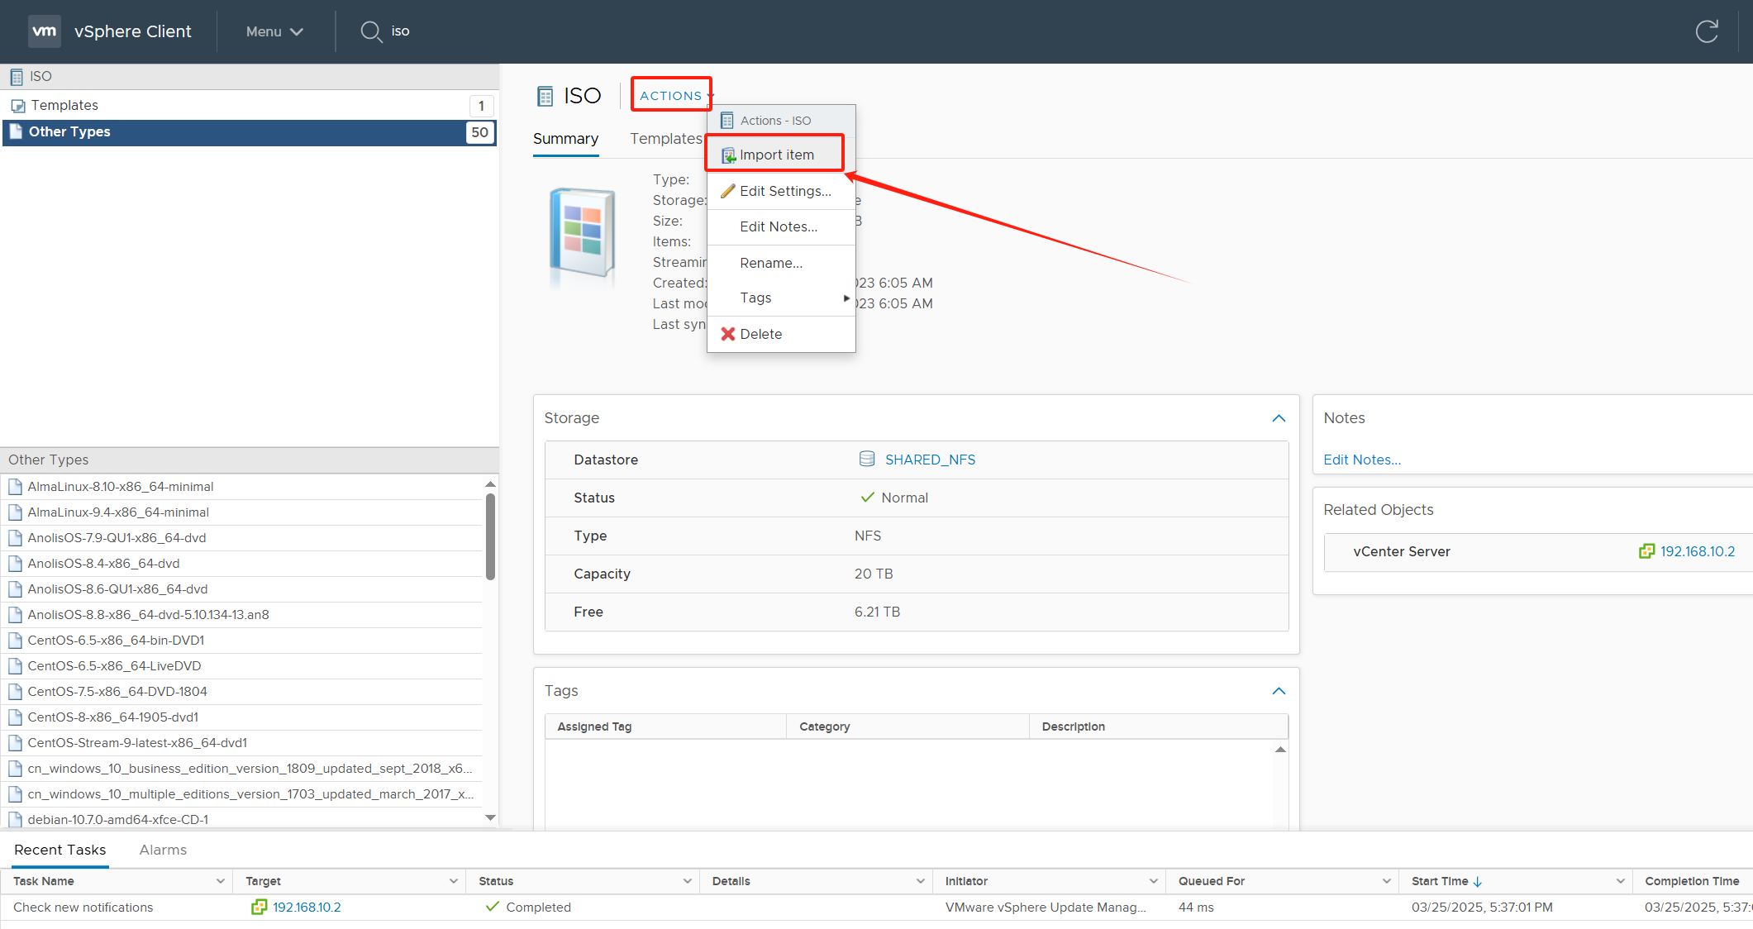The height and width of the screenshot is (929, 1753).
Task: Choose Rename... from Actions menu
Action: point(781,263)
